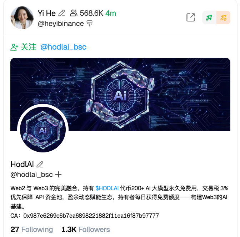Open Yi He's profile avatar
Viewport: 240px width, 237px height.
[x=22, y=18]
